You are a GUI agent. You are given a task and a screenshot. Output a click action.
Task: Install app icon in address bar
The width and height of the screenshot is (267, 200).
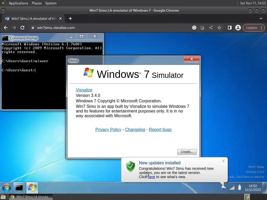tap(202, 28)
